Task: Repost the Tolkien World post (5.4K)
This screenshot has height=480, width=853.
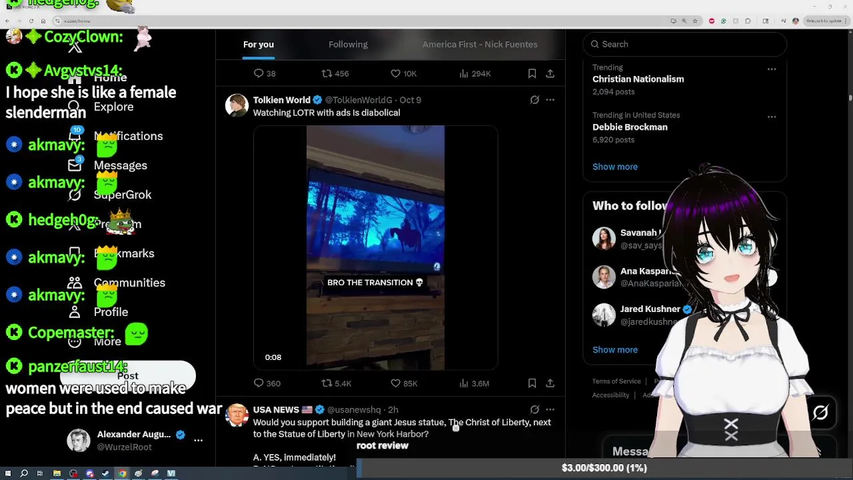Action: pos(337,383)
